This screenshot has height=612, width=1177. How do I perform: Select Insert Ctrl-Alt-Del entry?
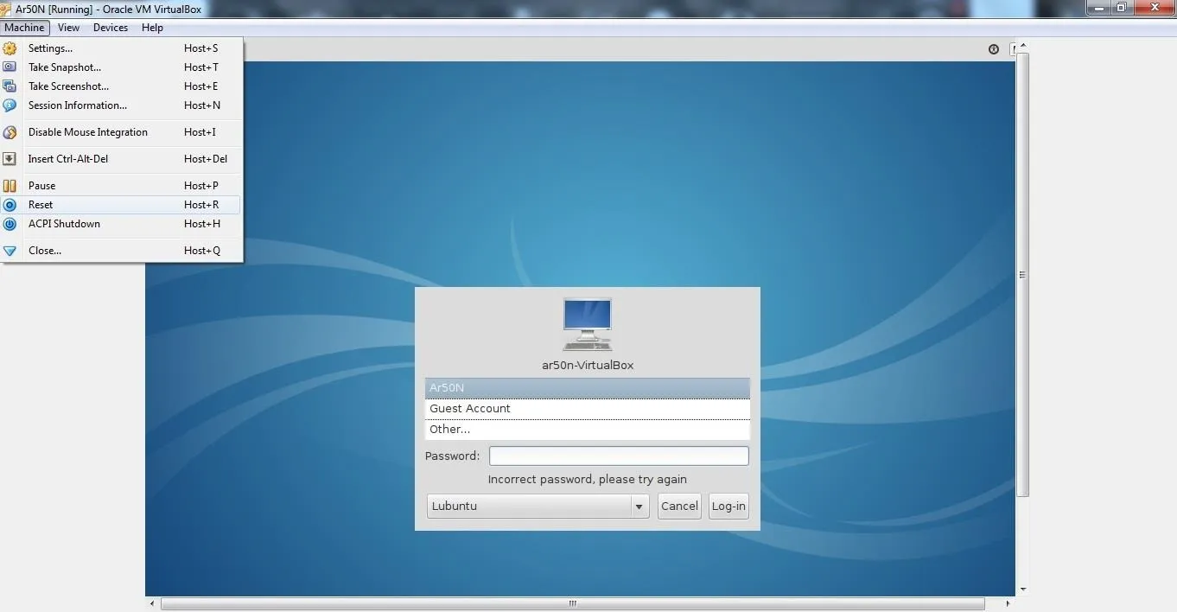(121, 159)
